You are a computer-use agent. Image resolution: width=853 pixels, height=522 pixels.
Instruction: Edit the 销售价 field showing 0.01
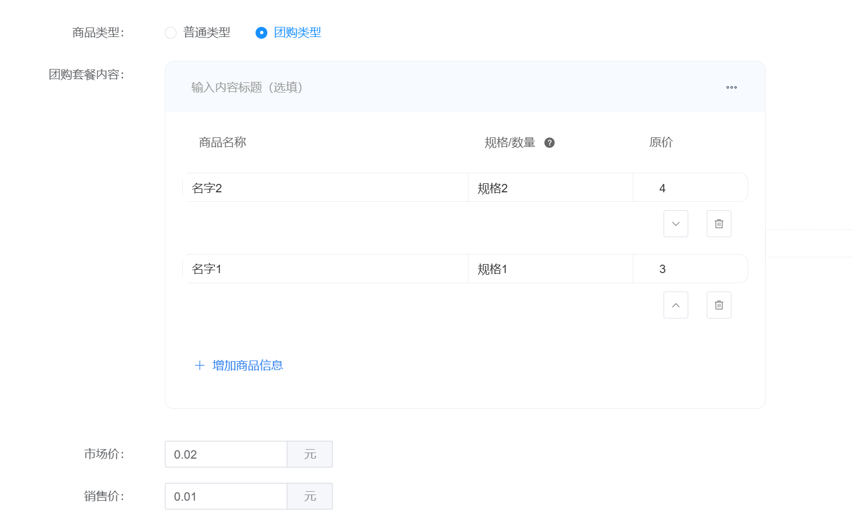click(226, 496)
